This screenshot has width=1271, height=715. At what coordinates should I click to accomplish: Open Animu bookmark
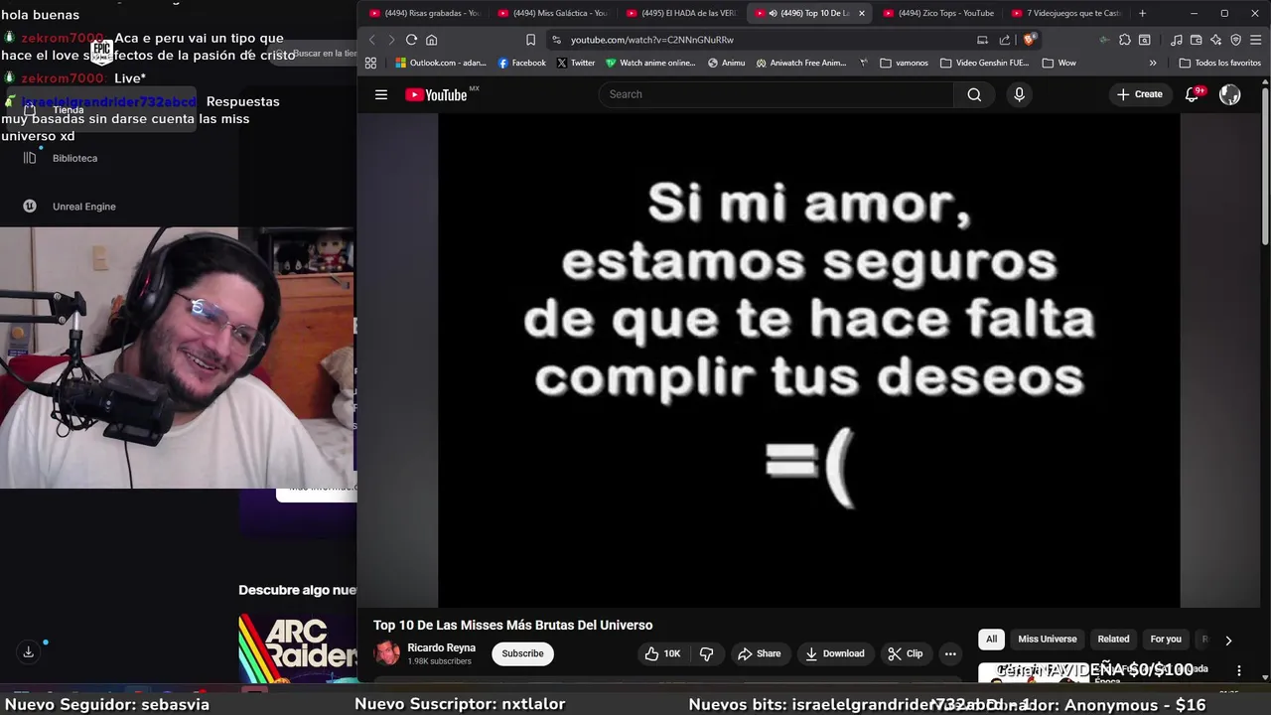726,63
